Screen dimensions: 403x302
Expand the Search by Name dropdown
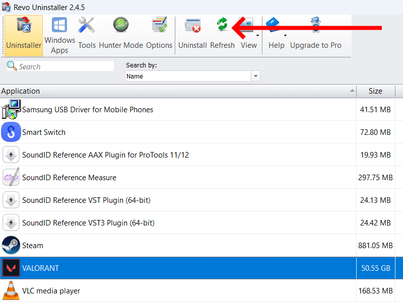(255, 74)
